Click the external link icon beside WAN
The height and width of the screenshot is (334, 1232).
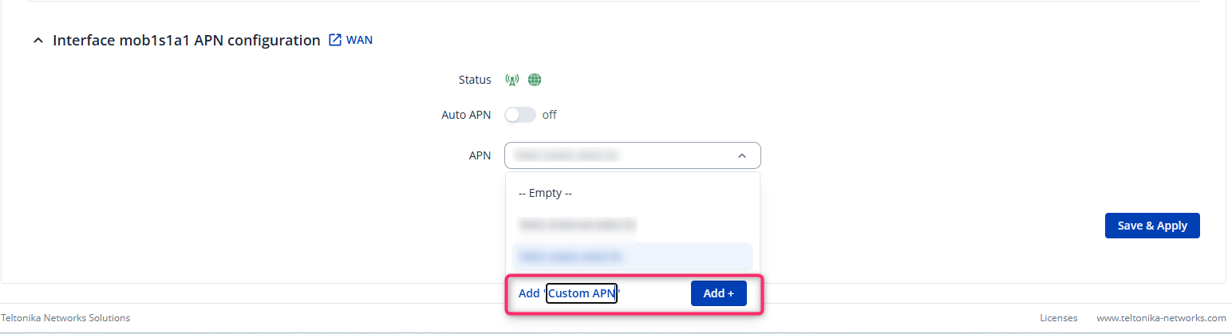335,40
